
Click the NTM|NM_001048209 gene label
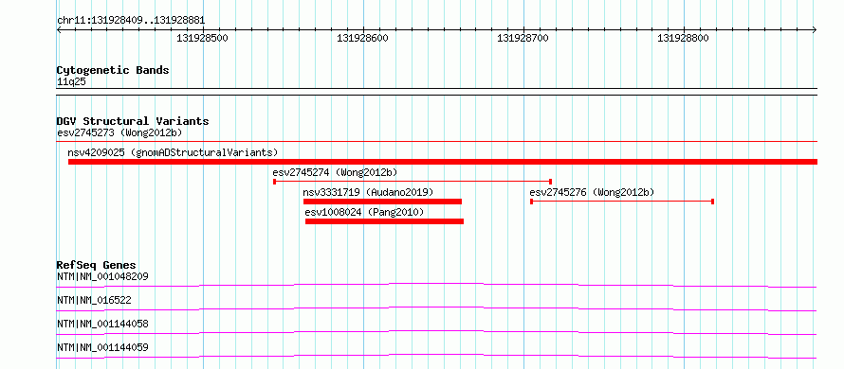pos(102,276)
